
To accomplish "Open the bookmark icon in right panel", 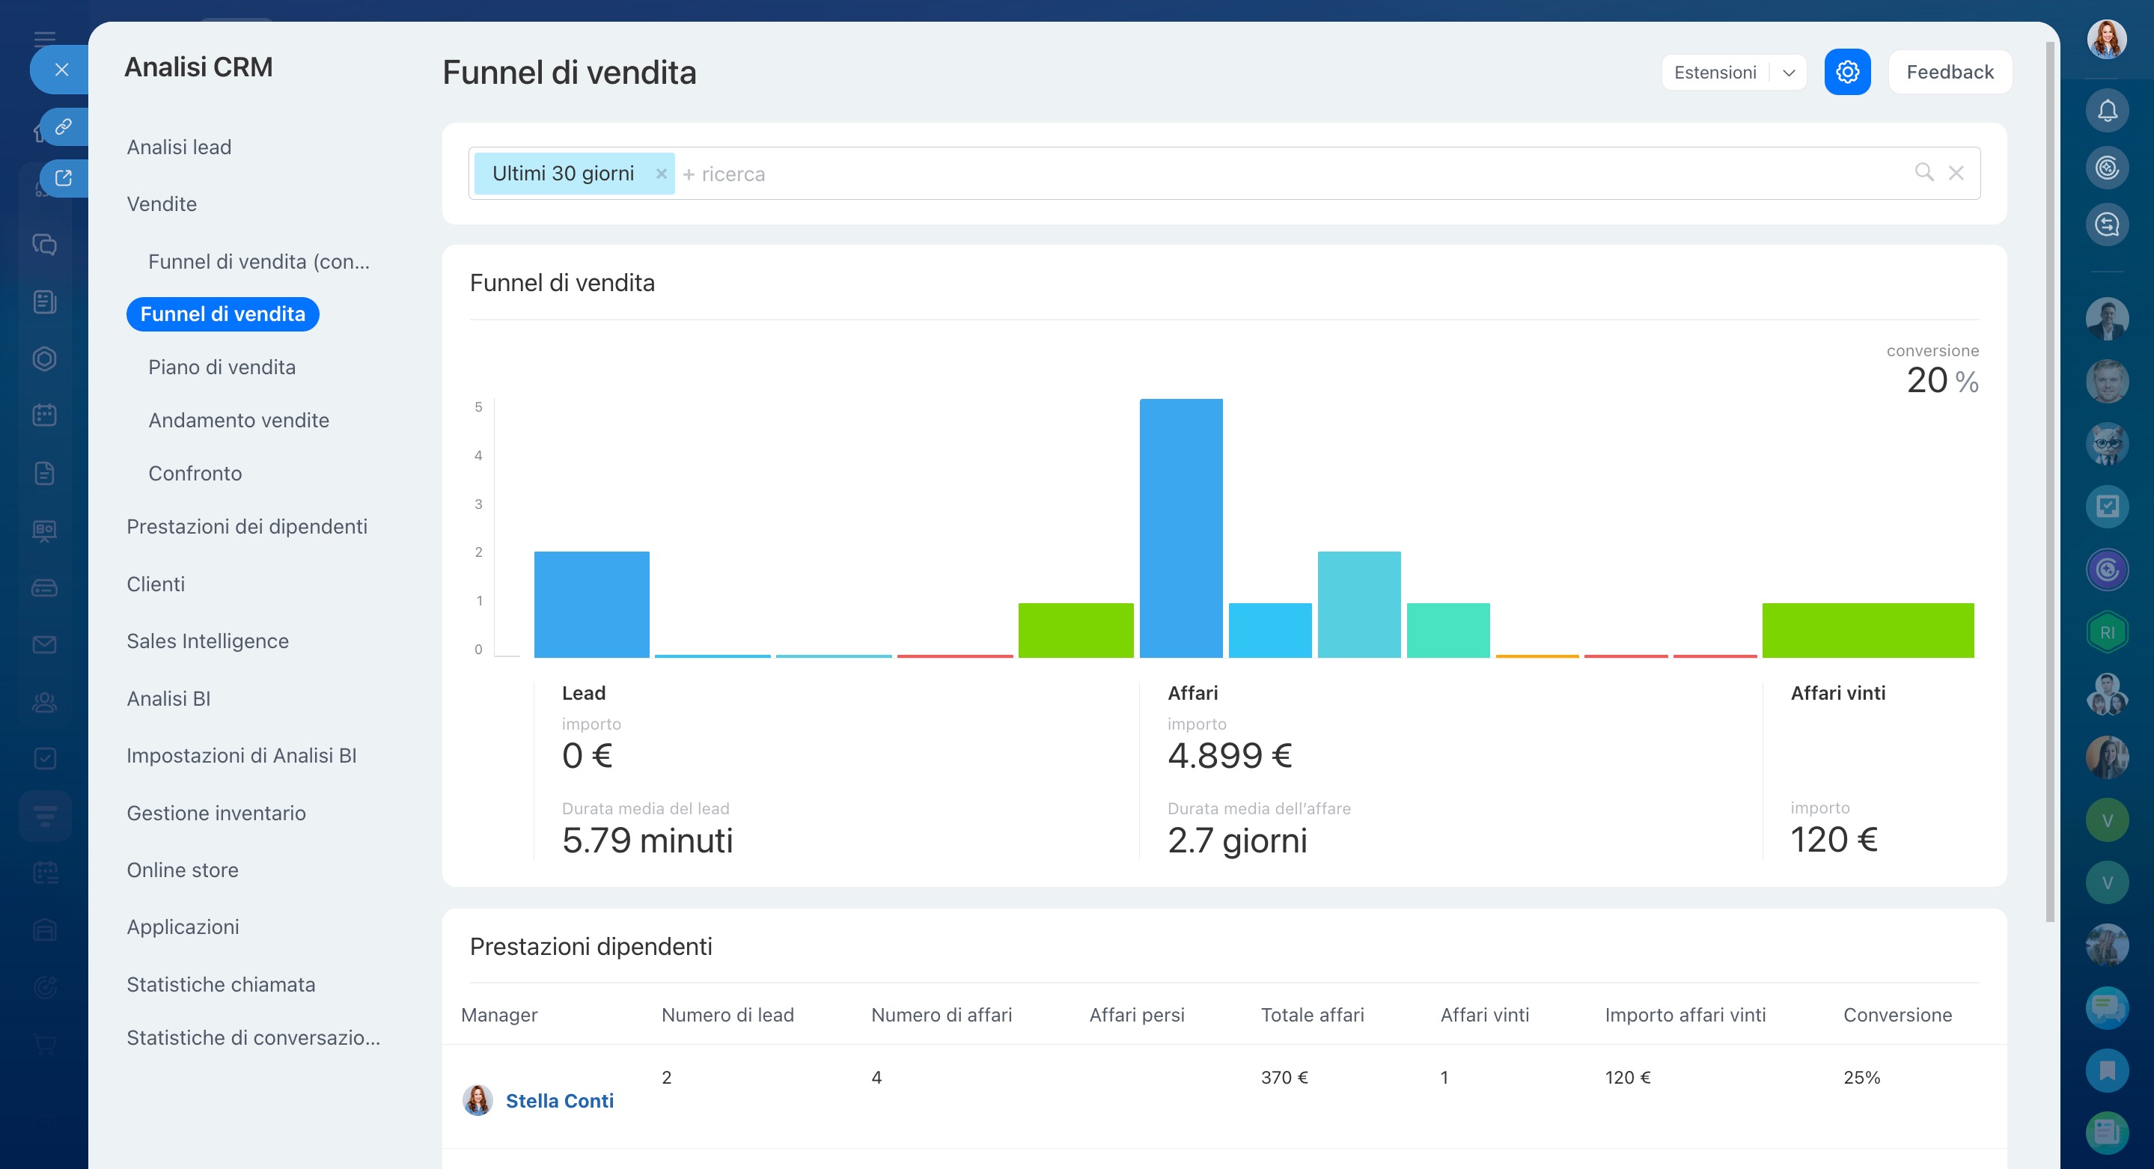I will [x=2106, y=1070].
